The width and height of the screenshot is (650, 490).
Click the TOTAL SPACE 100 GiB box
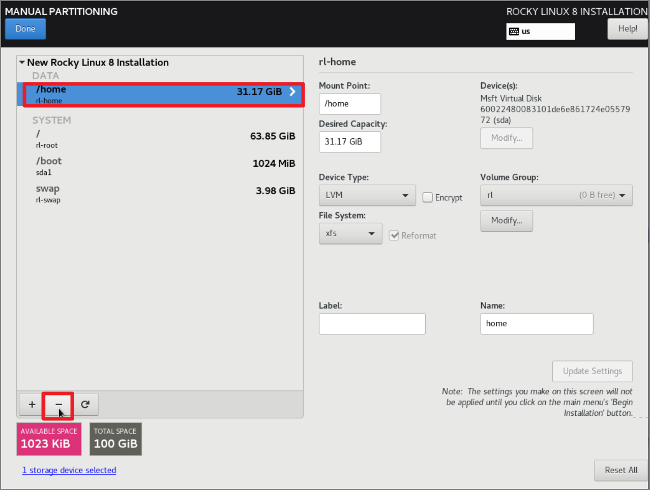coord(115,439)
